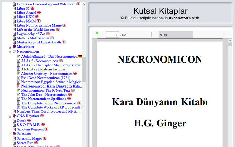Click the document icon next to Malleus Maleficarum

click(14, 38)
